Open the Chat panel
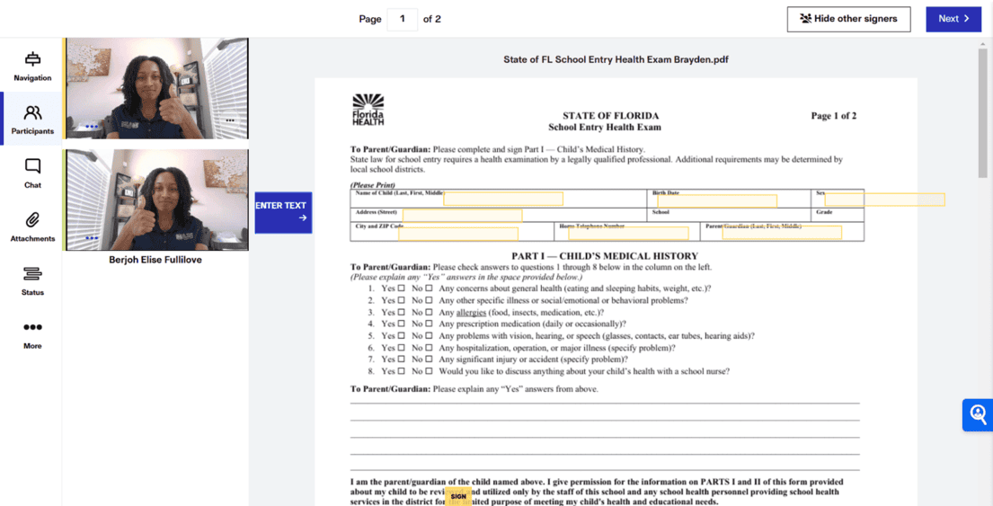993x506 pixels. [32, 173]
